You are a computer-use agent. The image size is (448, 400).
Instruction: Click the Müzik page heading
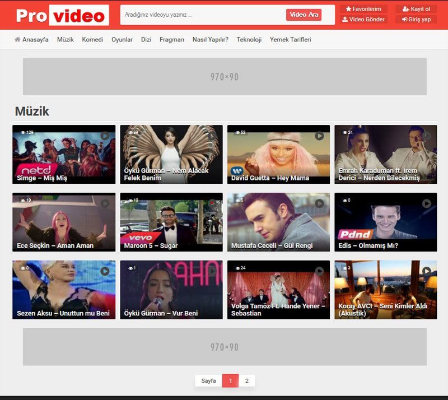32,111
